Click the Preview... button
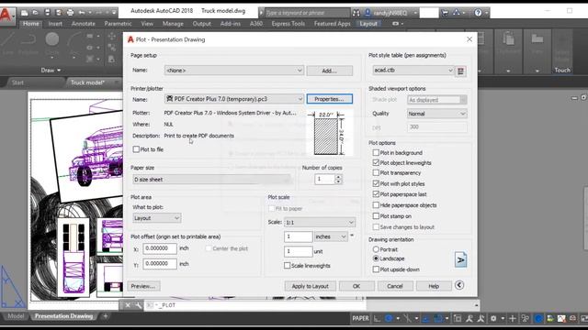Viewport: 588px width, 330px height. coord(143,286)
